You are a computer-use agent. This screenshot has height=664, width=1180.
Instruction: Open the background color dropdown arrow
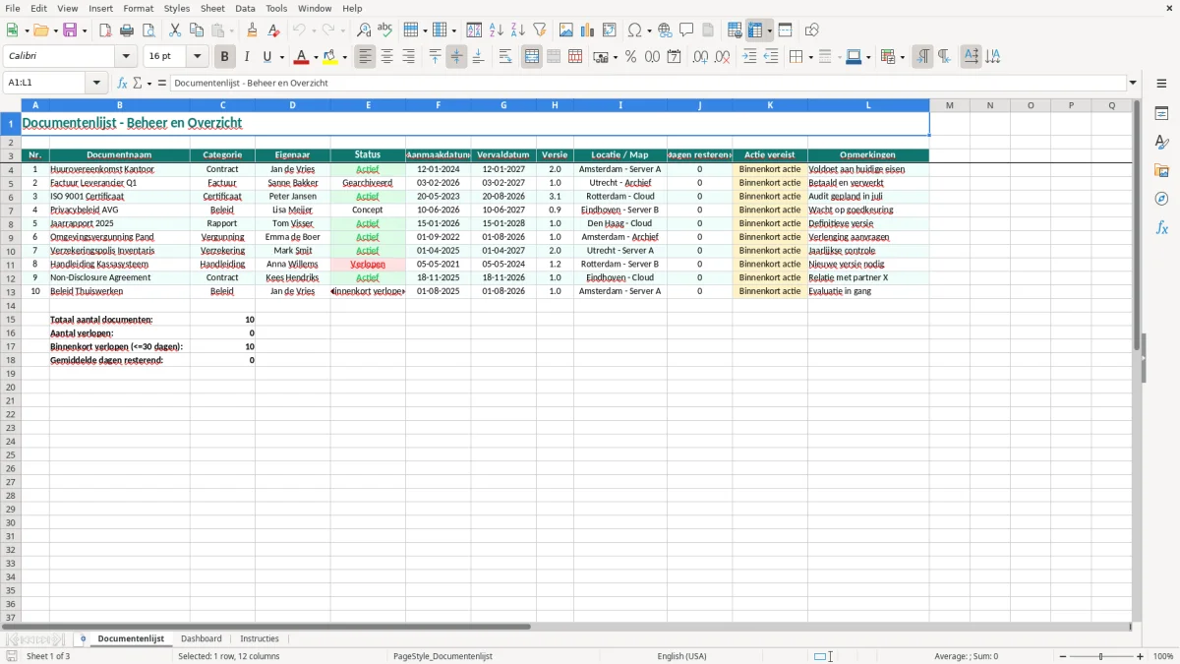(344, 57)
